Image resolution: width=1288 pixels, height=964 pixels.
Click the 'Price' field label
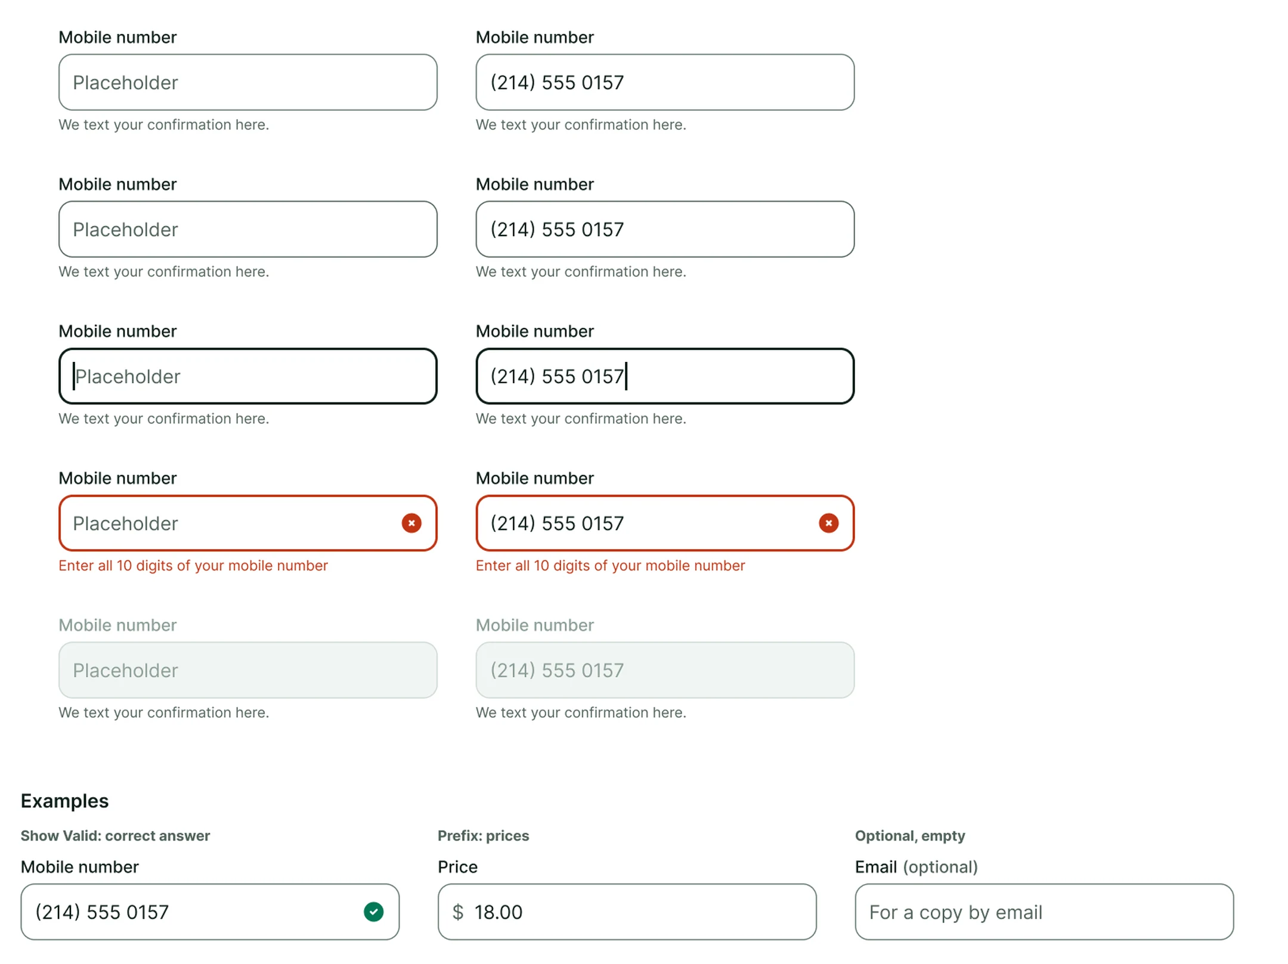point(457,866)
